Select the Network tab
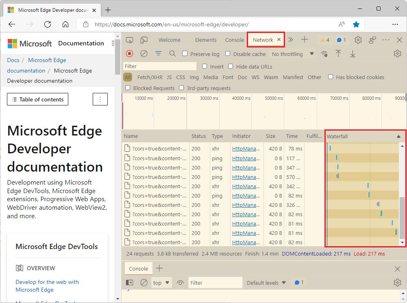This screenshot has width=407, height=303. pyautogui.click(x=263, y=40)
